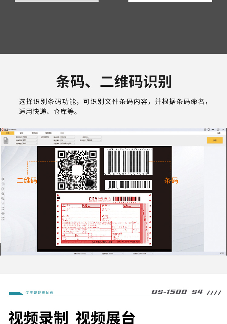
Task: Click the 视频录制 视频展台 heading
Action: 72,317
